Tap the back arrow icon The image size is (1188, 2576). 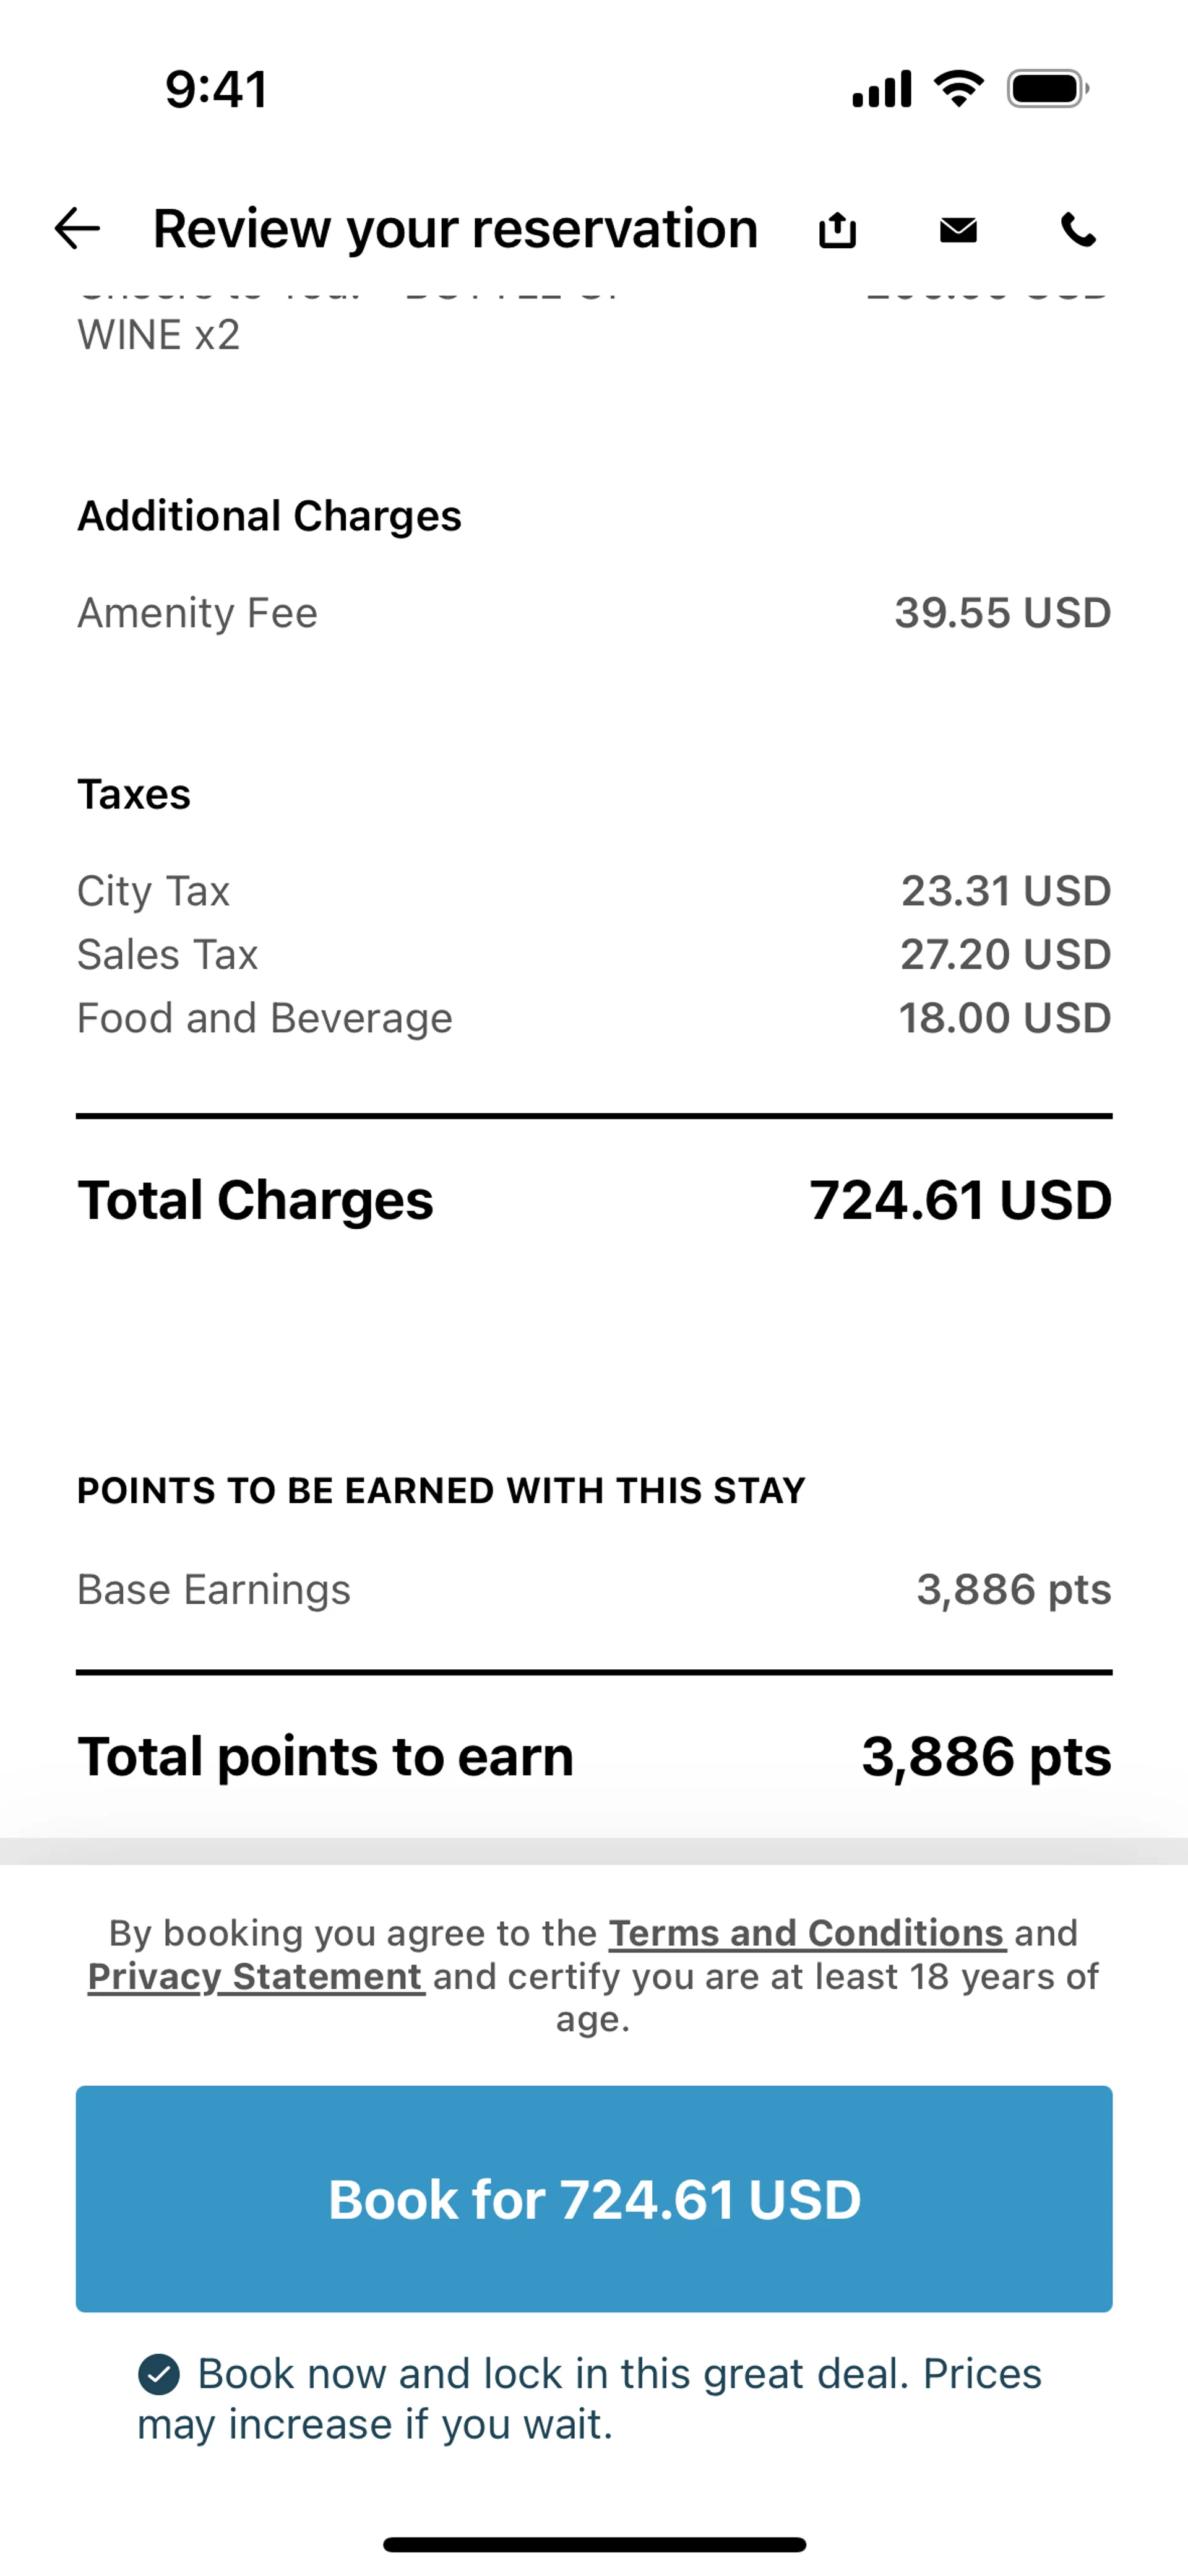(x=77, y=229)
